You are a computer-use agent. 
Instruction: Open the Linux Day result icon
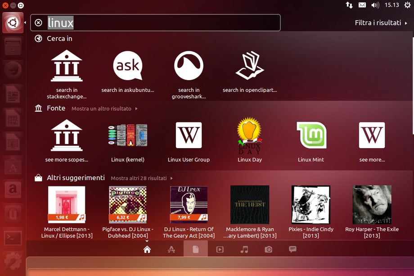[x=249, y=136]
